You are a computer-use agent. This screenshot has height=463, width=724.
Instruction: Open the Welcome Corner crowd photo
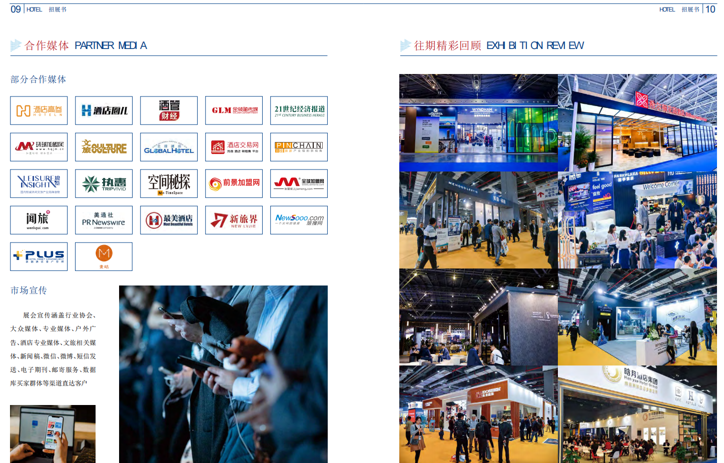tap(637, 220)
